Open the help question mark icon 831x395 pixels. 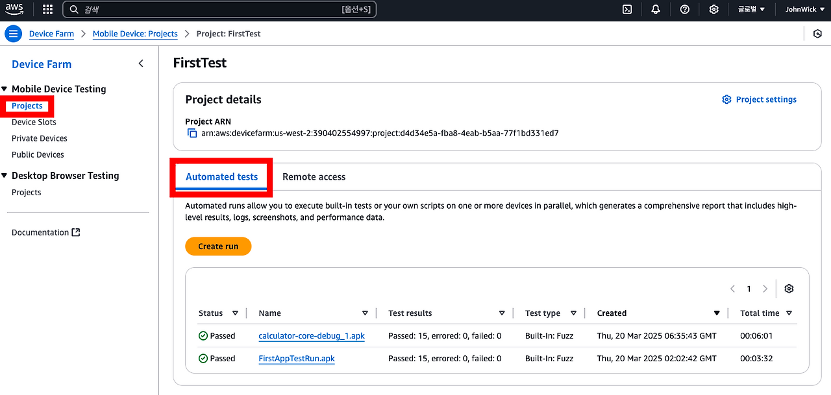pos(684,9)
